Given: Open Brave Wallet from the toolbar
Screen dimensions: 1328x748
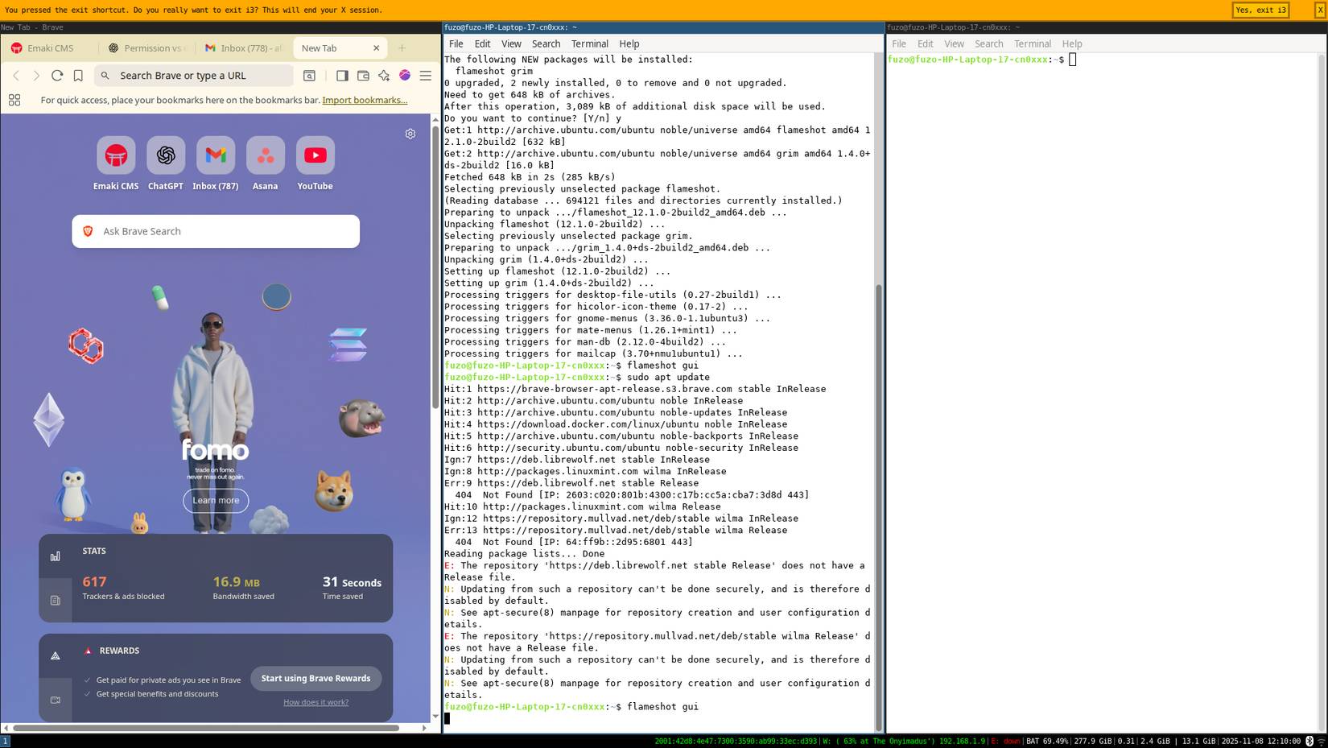Looking at the screenshot, I should pos(363,75).
